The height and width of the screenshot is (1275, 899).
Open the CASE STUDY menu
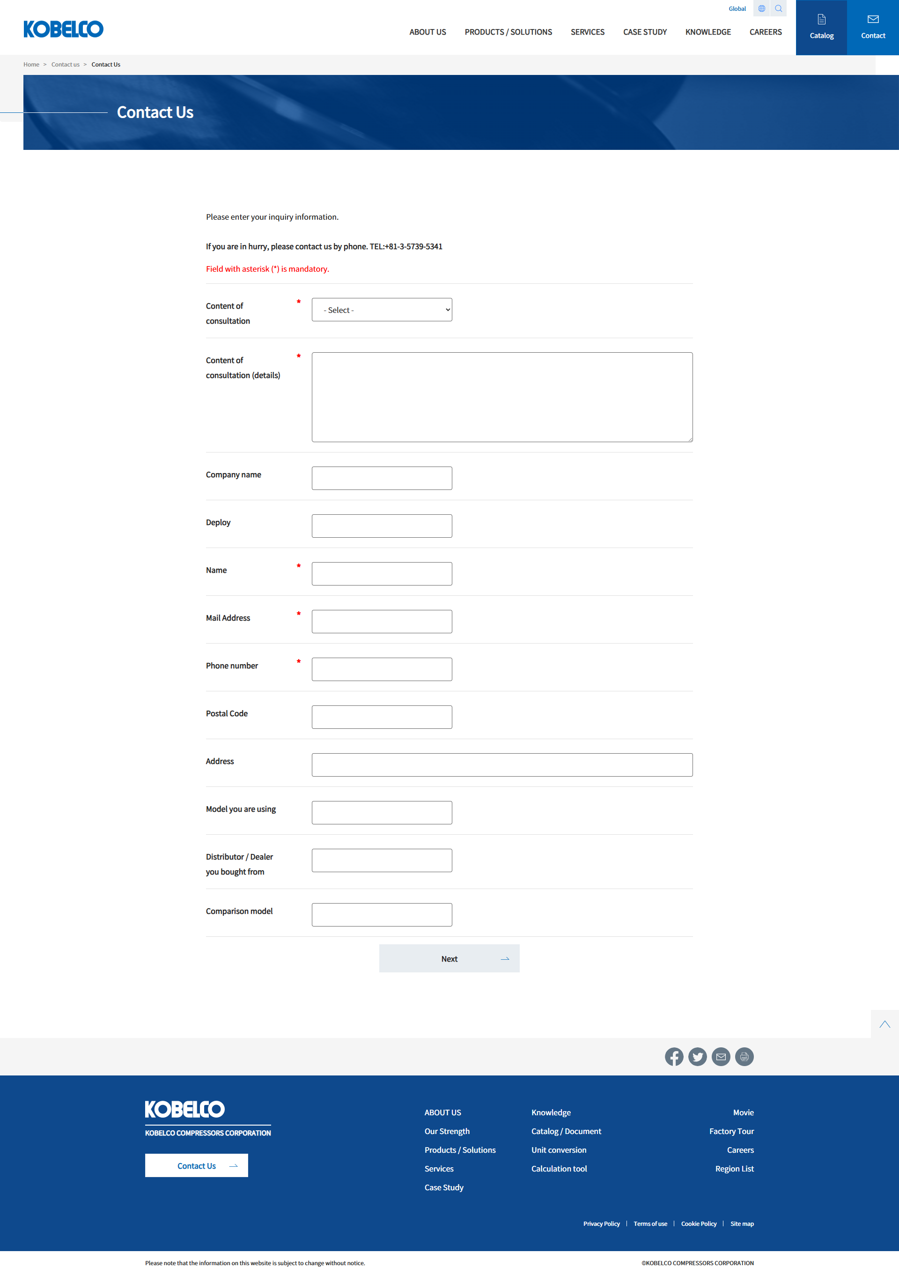(644, 32)
